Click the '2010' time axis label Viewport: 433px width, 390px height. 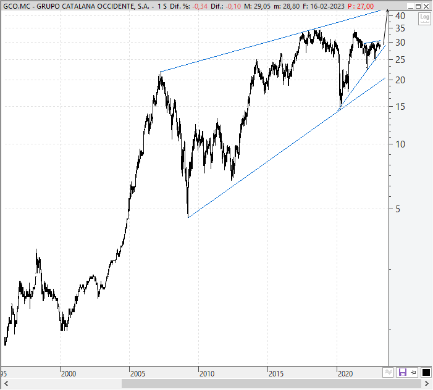pos(207,374)
